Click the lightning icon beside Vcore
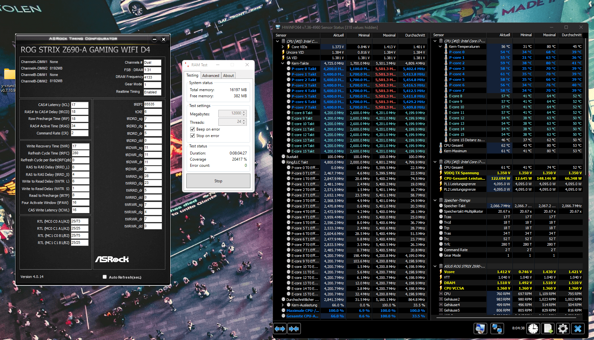 (x=441, y=272)
